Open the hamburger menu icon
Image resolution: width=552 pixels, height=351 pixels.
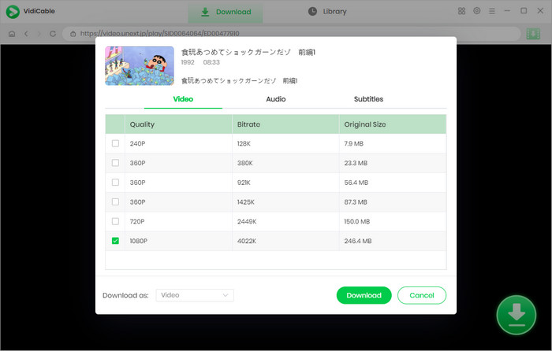pos(492,11)
